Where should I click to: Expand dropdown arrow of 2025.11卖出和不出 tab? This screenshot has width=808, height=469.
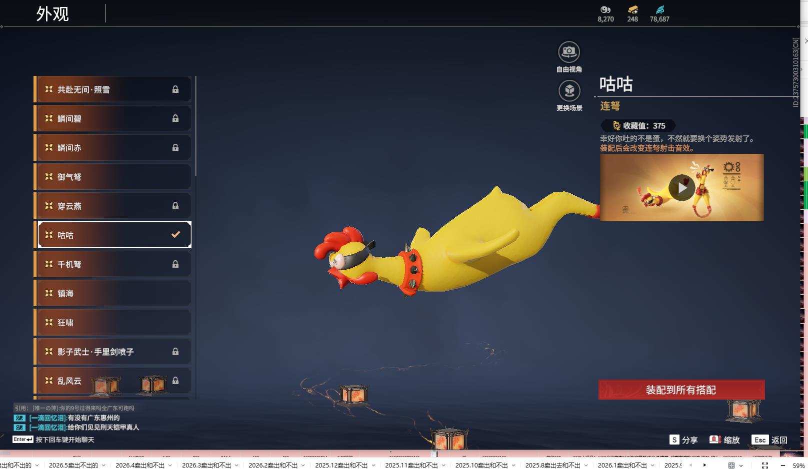pyautogui.click(x=443, y=465)
